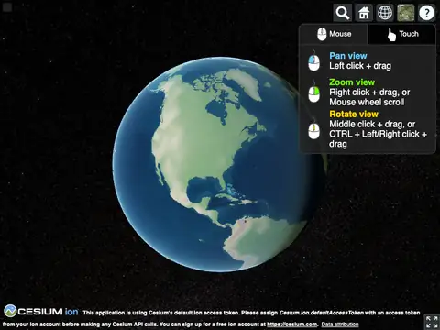The width and height of the screenshot is (440, 330).
Task: Click the Home view button
Action: (x=364, y=13)
